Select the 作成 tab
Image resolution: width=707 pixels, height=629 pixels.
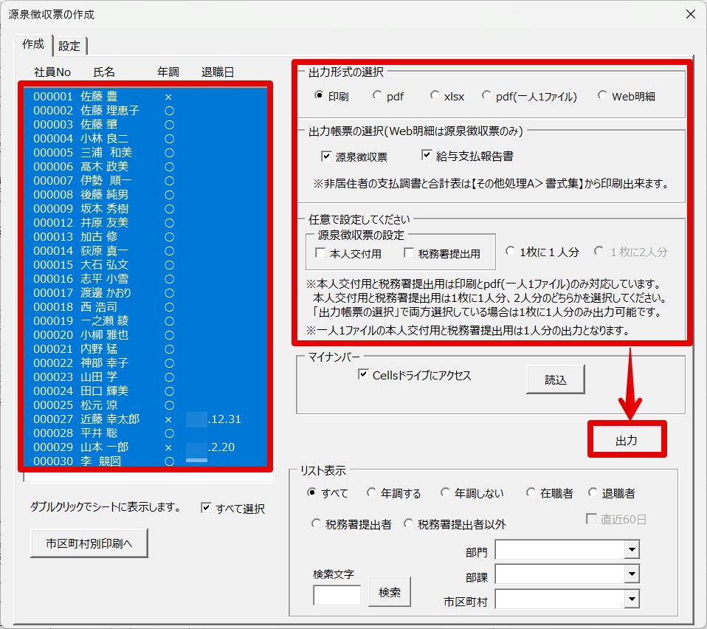tap(33, 44)
